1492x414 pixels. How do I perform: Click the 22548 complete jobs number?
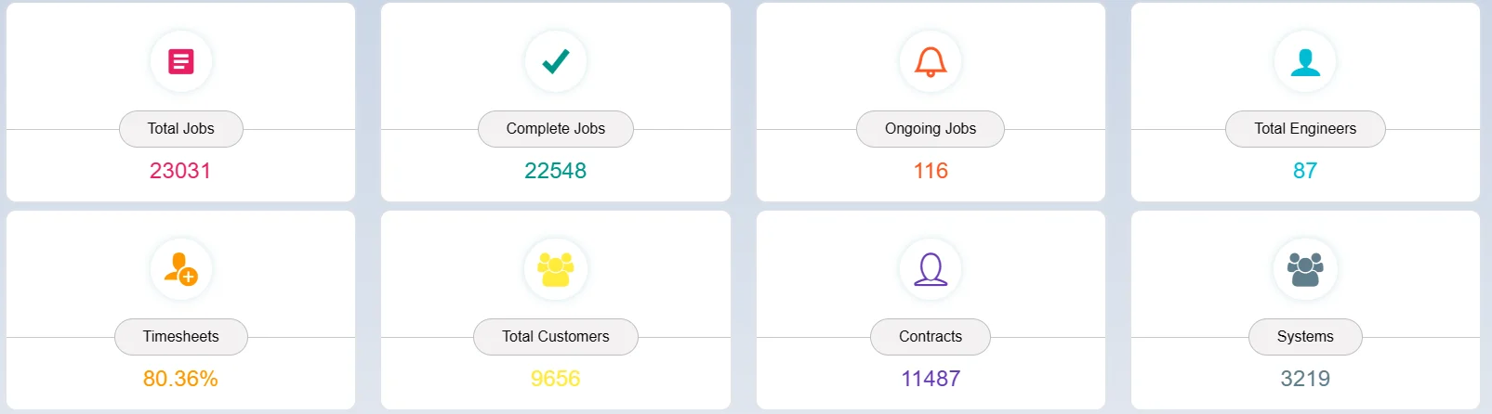coord(556,171)
